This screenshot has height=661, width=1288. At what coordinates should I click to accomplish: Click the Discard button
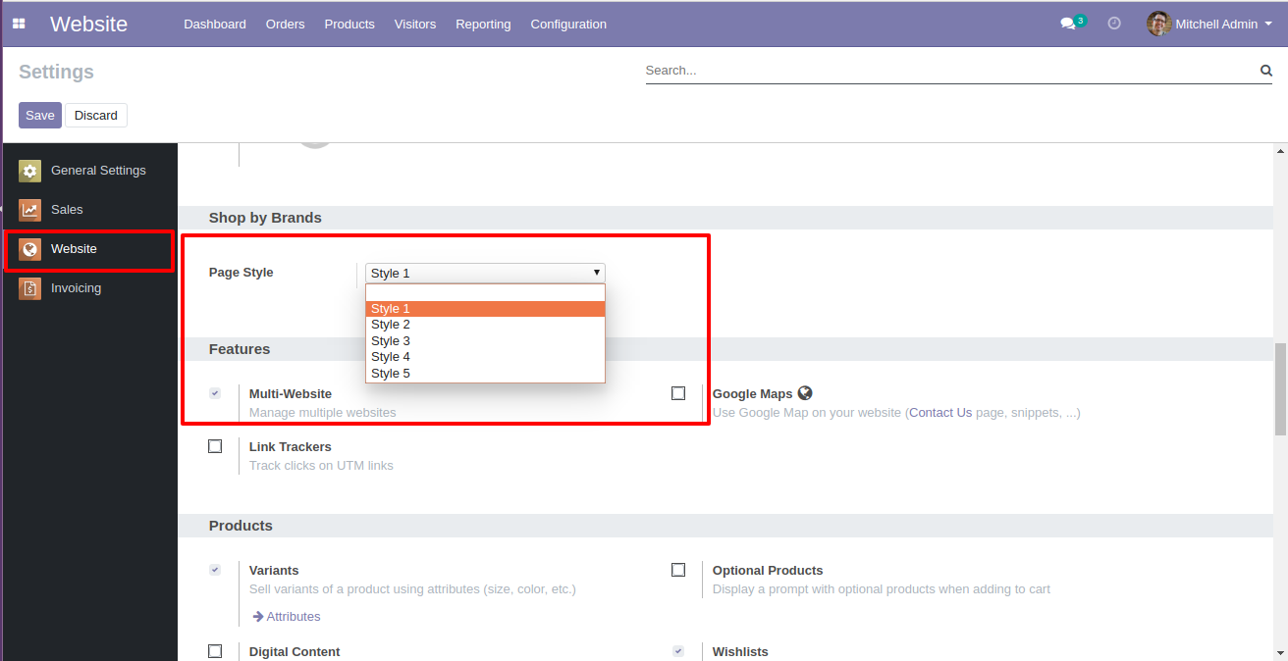click(x=96, y=116)
